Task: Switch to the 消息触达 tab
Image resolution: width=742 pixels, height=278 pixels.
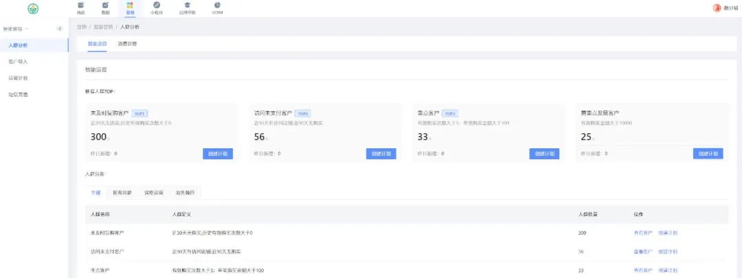Action: (x=127, y=44)
